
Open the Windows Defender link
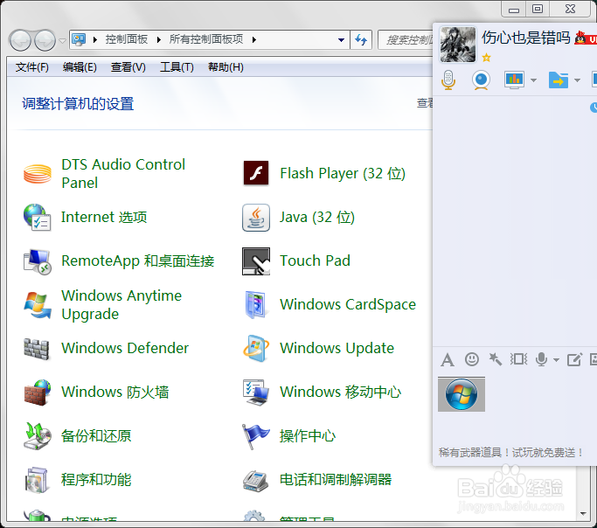125,348
